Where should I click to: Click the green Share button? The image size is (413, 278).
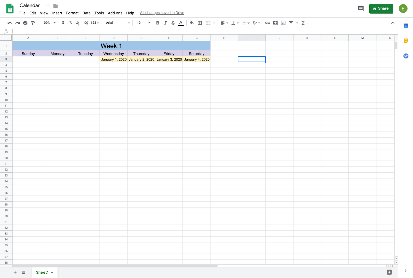pyautogui.click(x=381, y=9)
